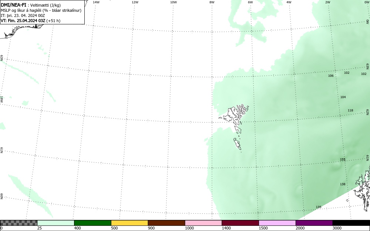
Task: Select the pink 1000–1400 legend swatch
Action: pos(203,223)
